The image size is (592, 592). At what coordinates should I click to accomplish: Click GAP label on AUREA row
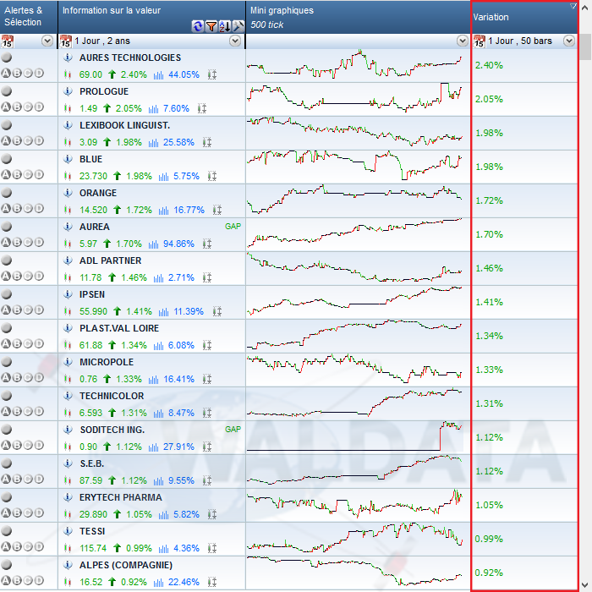[233, 227]
